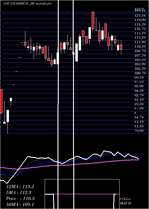Click the 84.79 price axis label
The image size is (149, 209).
click(x=139, y=117)
